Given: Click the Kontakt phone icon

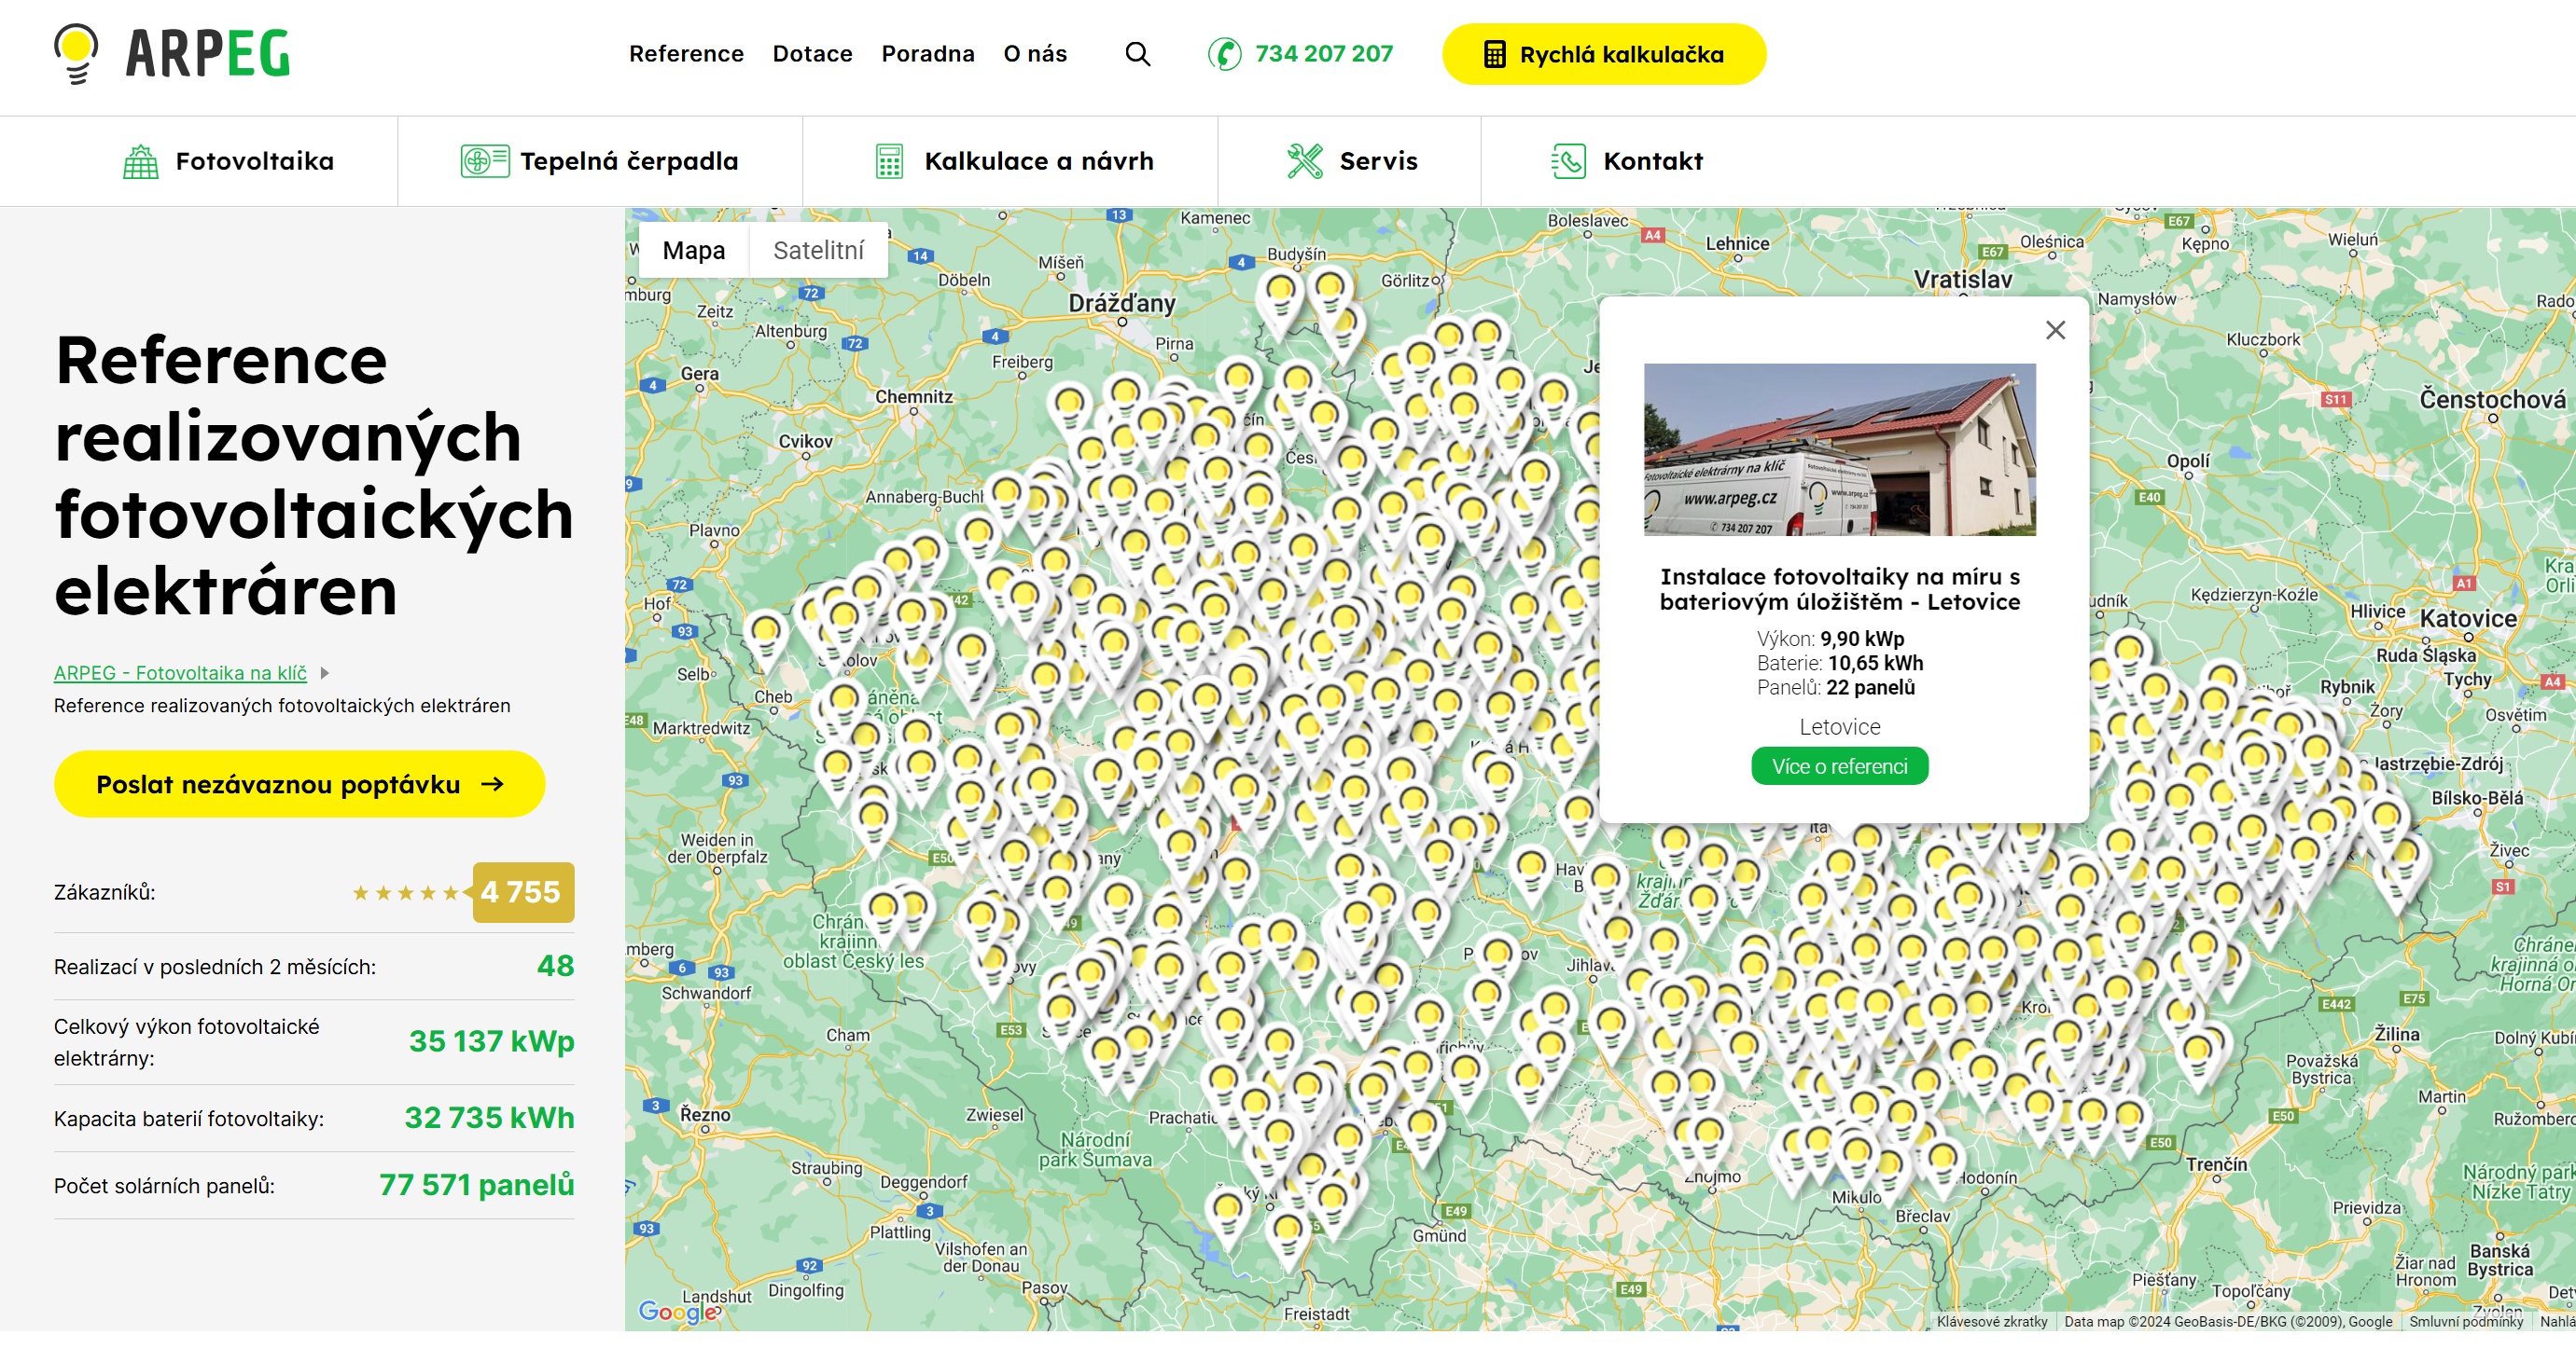Looking at the screenshot, I should point(1569,161).
